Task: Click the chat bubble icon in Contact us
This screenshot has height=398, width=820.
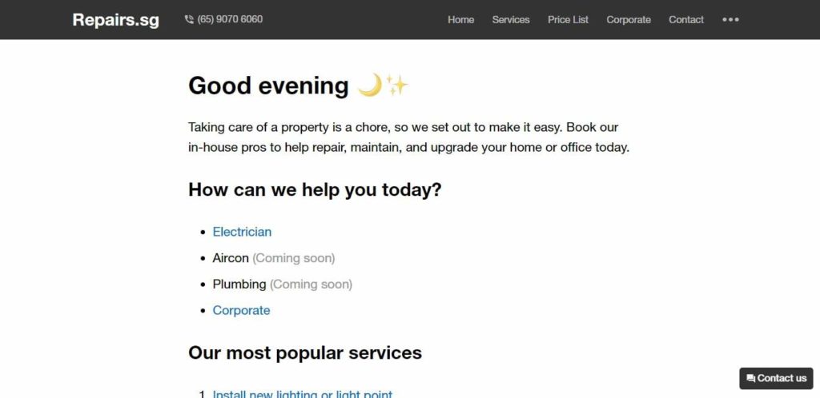Action: click(750, 379)
